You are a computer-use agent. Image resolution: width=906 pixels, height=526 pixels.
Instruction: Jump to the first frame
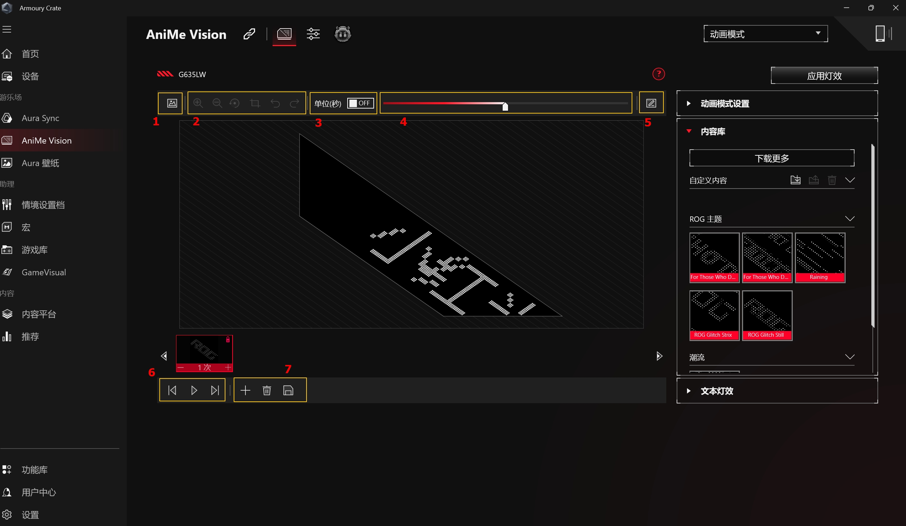click(172, 390)
